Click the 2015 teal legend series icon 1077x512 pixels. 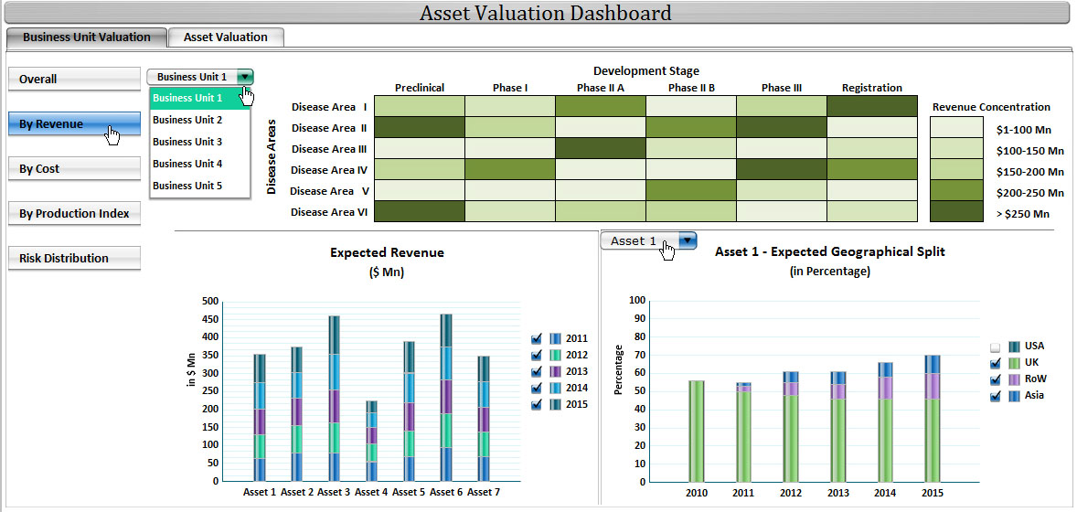click(555, 405)
